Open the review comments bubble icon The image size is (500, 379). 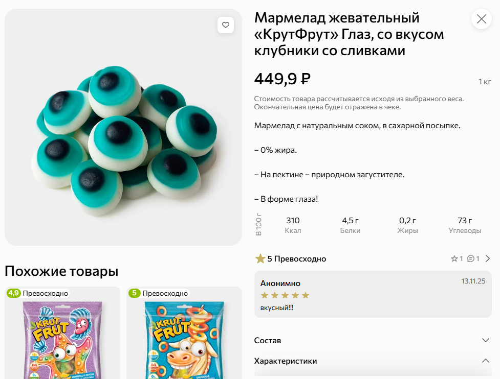pyautogui.click(x=470, y=258)
